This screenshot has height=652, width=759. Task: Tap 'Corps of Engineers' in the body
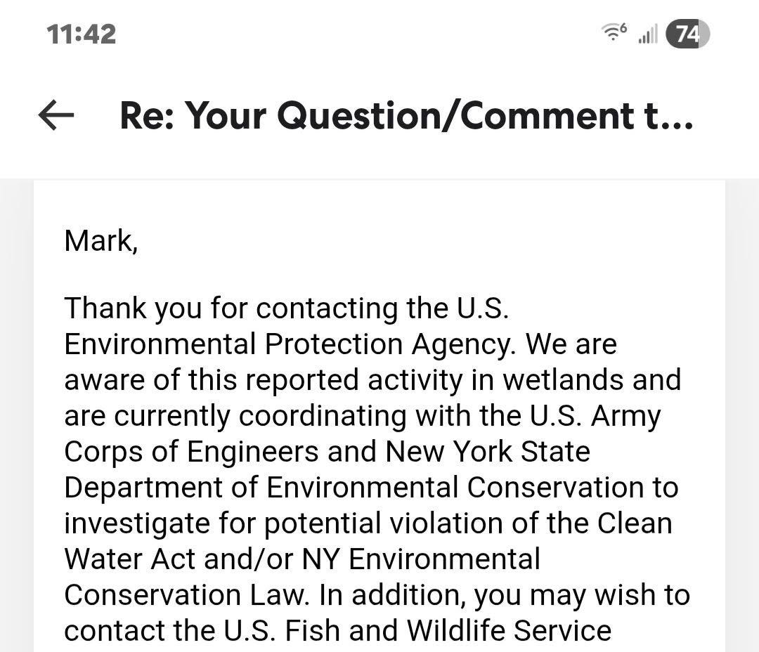[x=191, y=452]
